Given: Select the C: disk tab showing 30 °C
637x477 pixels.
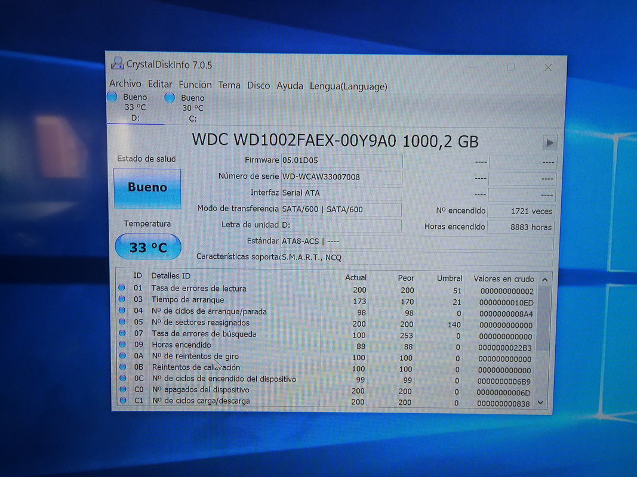Looking at the screenshot, I should coord(193,109).
